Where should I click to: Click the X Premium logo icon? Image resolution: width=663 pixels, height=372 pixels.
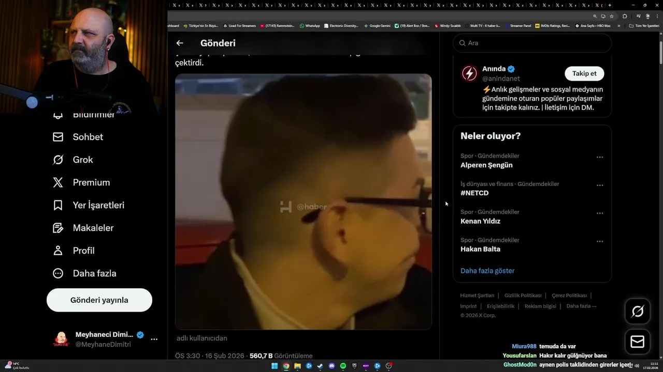58,182
